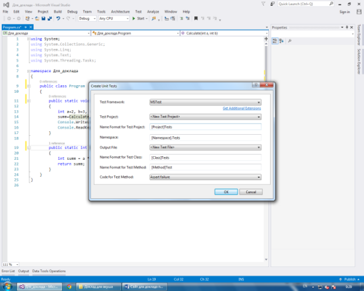Expand the Output File dropdown

205,147
